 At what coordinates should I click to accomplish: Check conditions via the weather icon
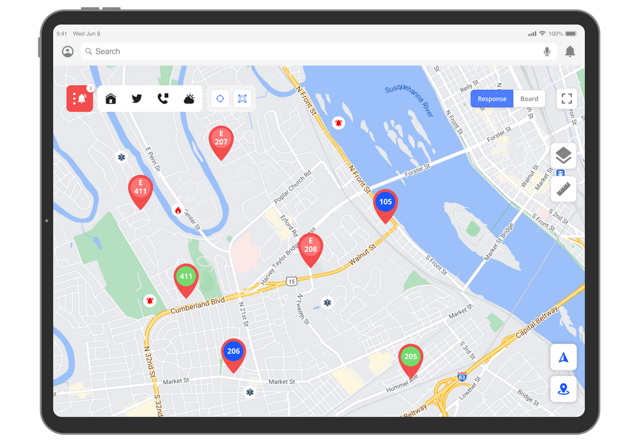188,98
